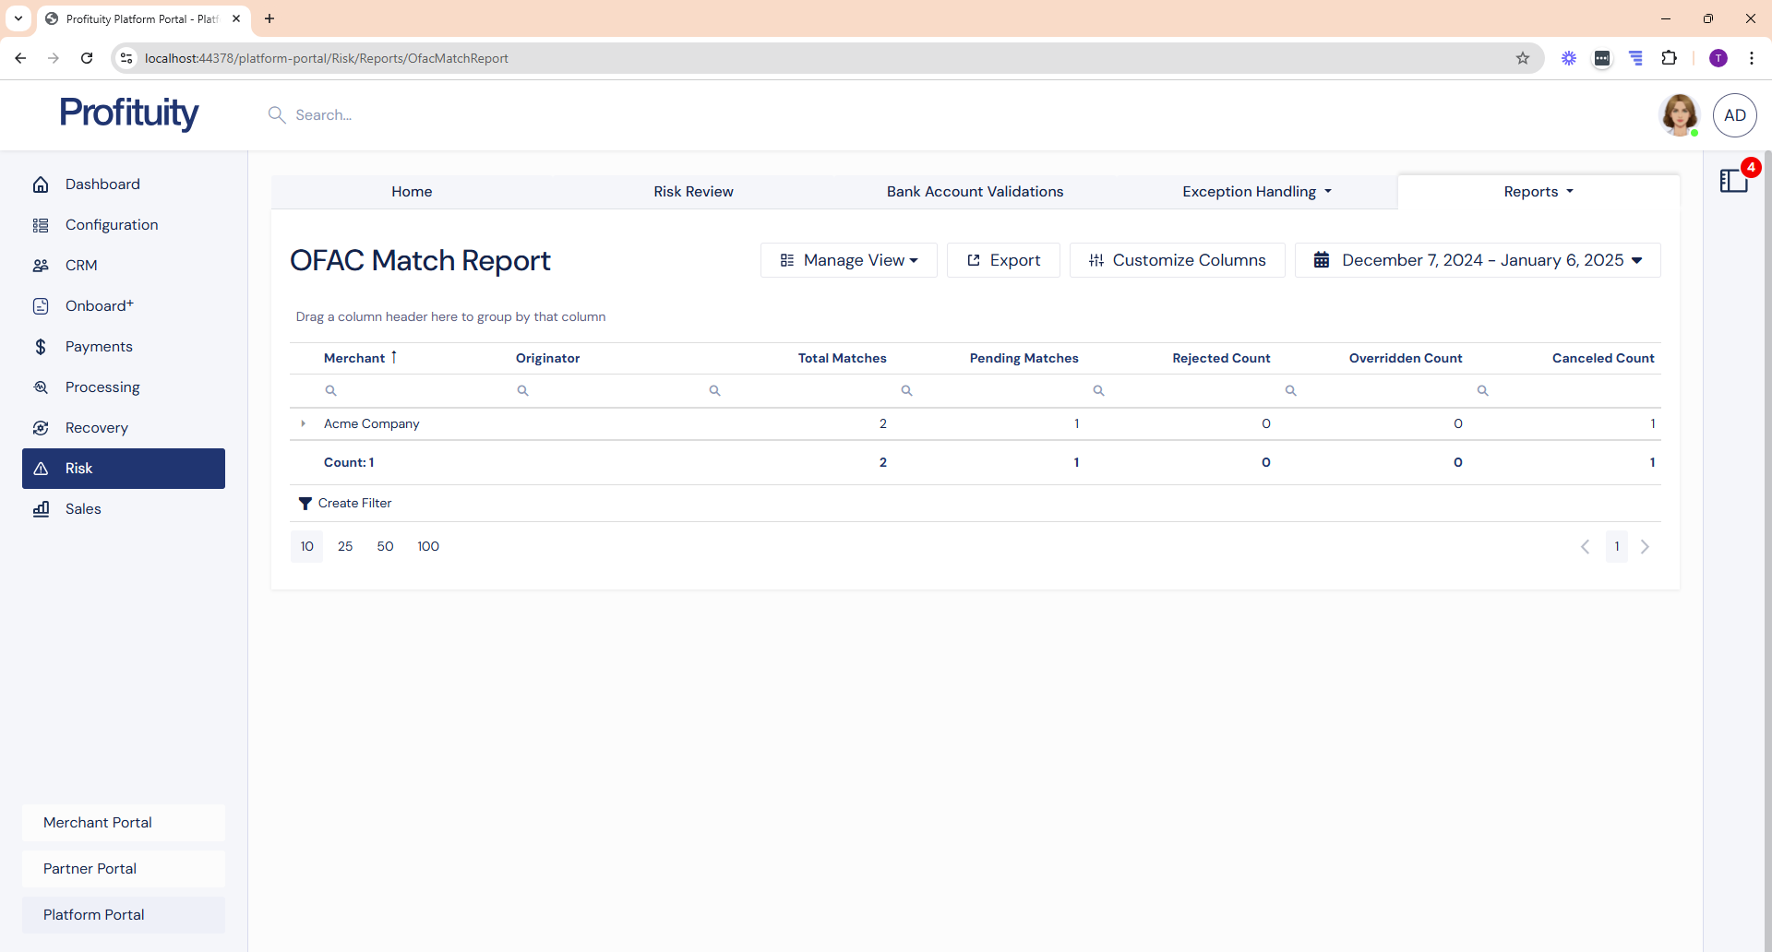The width and height of the screenshot is (1772, 952).
Task: Expand the Exception Handling menu
Action: point(1256,192)
